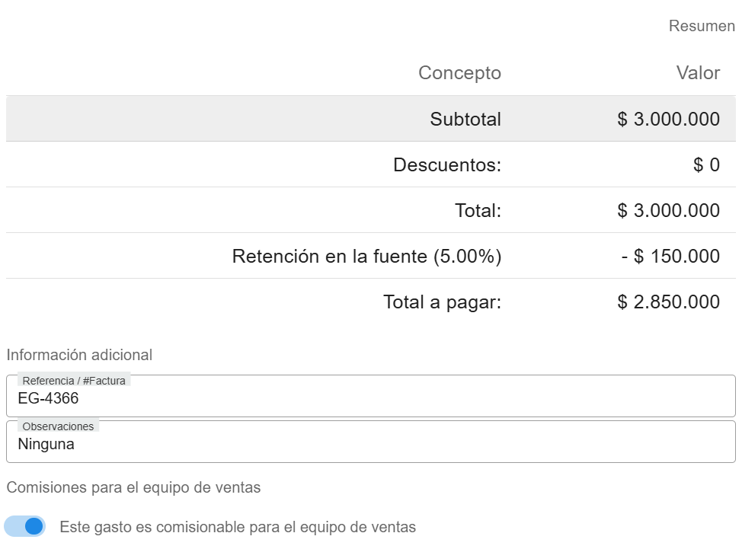Click the Resumen heading
742x549 pixels.
coord(702,26)
